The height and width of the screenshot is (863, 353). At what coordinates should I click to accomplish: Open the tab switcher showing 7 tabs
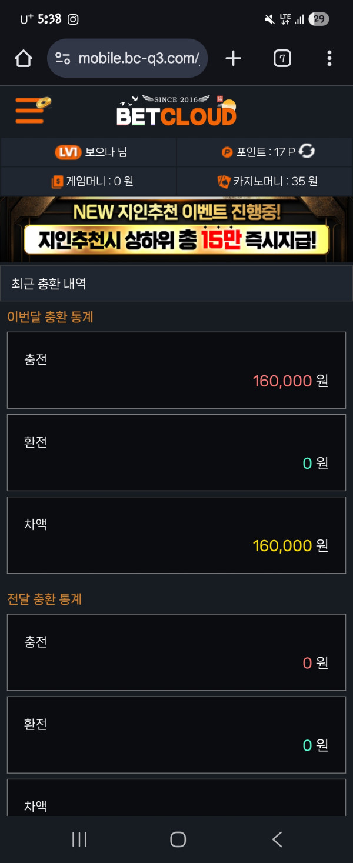282,58
